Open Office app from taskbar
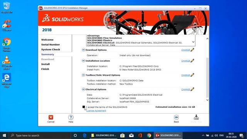 (140, 136)
